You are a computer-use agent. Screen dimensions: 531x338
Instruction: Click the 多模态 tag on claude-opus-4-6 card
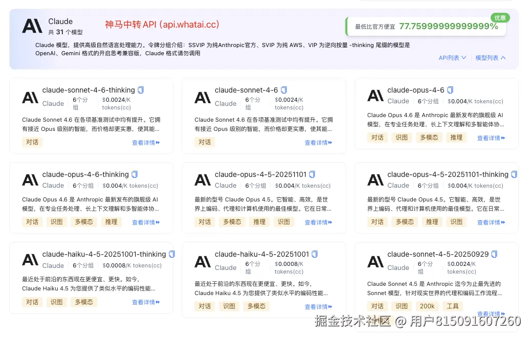click(x=429, y=138)
